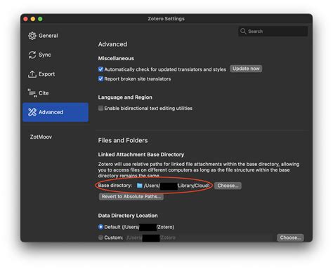Image resolution: width=333 pixels, height=269 pixels.
Task: Click the General gear icon
Action: coord(32,36)
